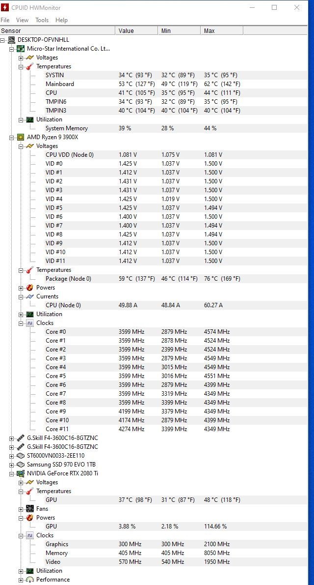Select the CPU VDD (Node 0) row
Viewport: 314px width, 585px height.
[176, 155]
